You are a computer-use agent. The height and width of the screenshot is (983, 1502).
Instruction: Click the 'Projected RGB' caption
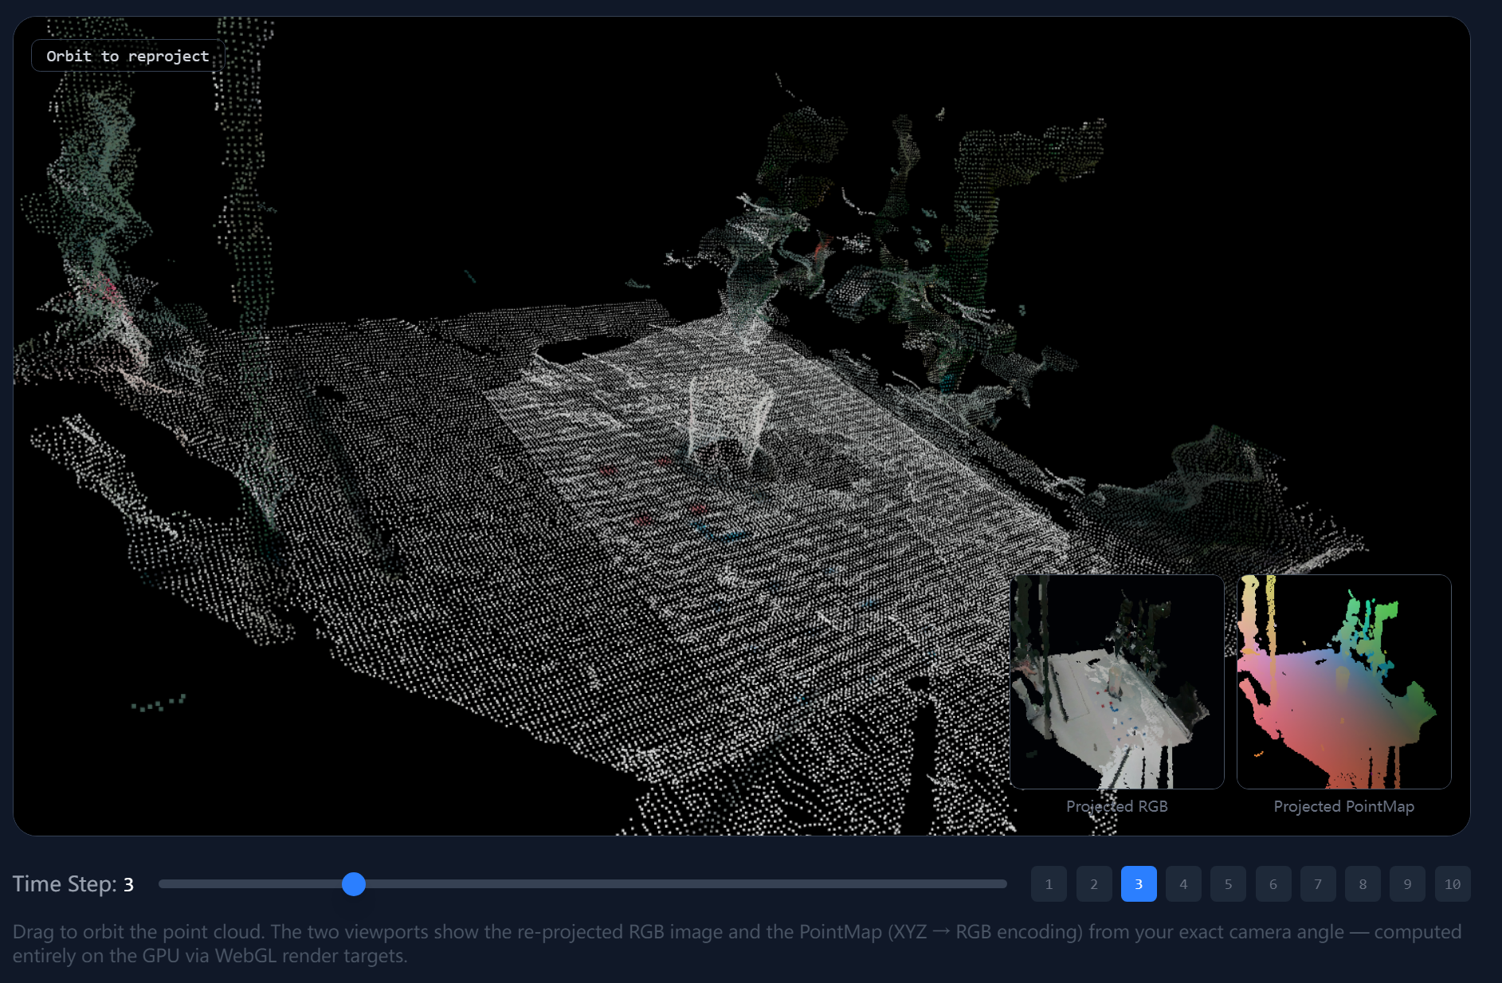(1117, 806)
